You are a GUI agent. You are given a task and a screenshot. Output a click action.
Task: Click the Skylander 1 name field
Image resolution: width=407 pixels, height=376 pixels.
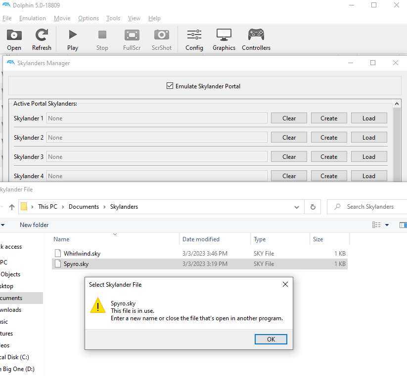157,118
